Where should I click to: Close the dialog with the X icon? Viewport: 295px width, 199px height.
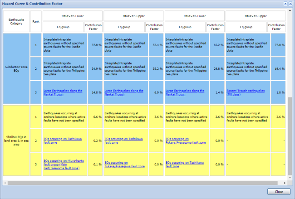290,3
